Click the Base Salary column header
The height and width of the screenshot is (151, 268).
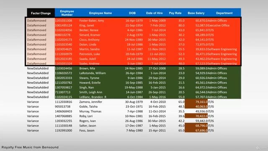[x=196, y=13]
